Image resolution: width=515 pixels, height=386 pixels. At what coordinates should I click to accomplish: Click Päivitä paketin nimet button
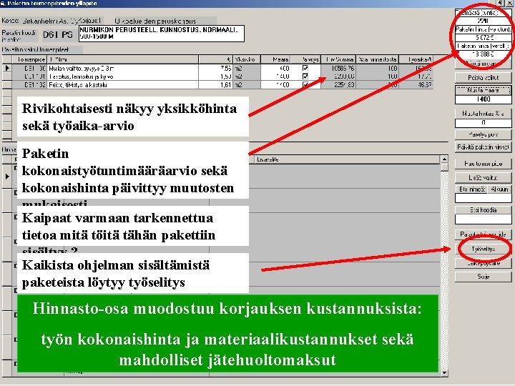[483, 147]
